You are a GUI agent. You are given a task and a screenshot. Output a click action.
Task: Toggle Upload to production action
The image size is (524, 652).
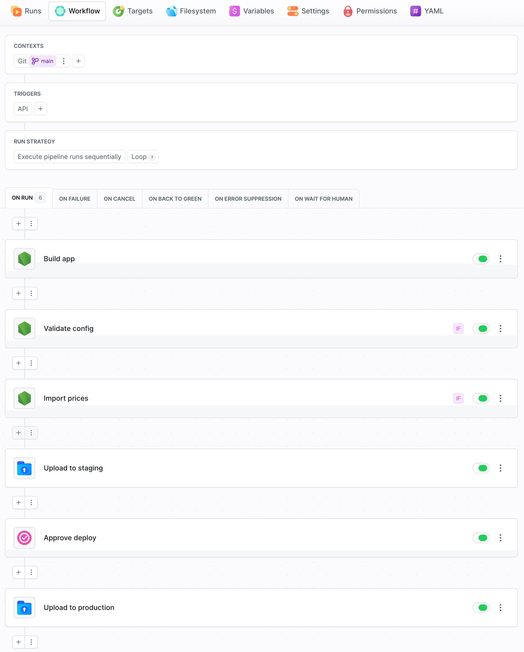tap(481, 608)
